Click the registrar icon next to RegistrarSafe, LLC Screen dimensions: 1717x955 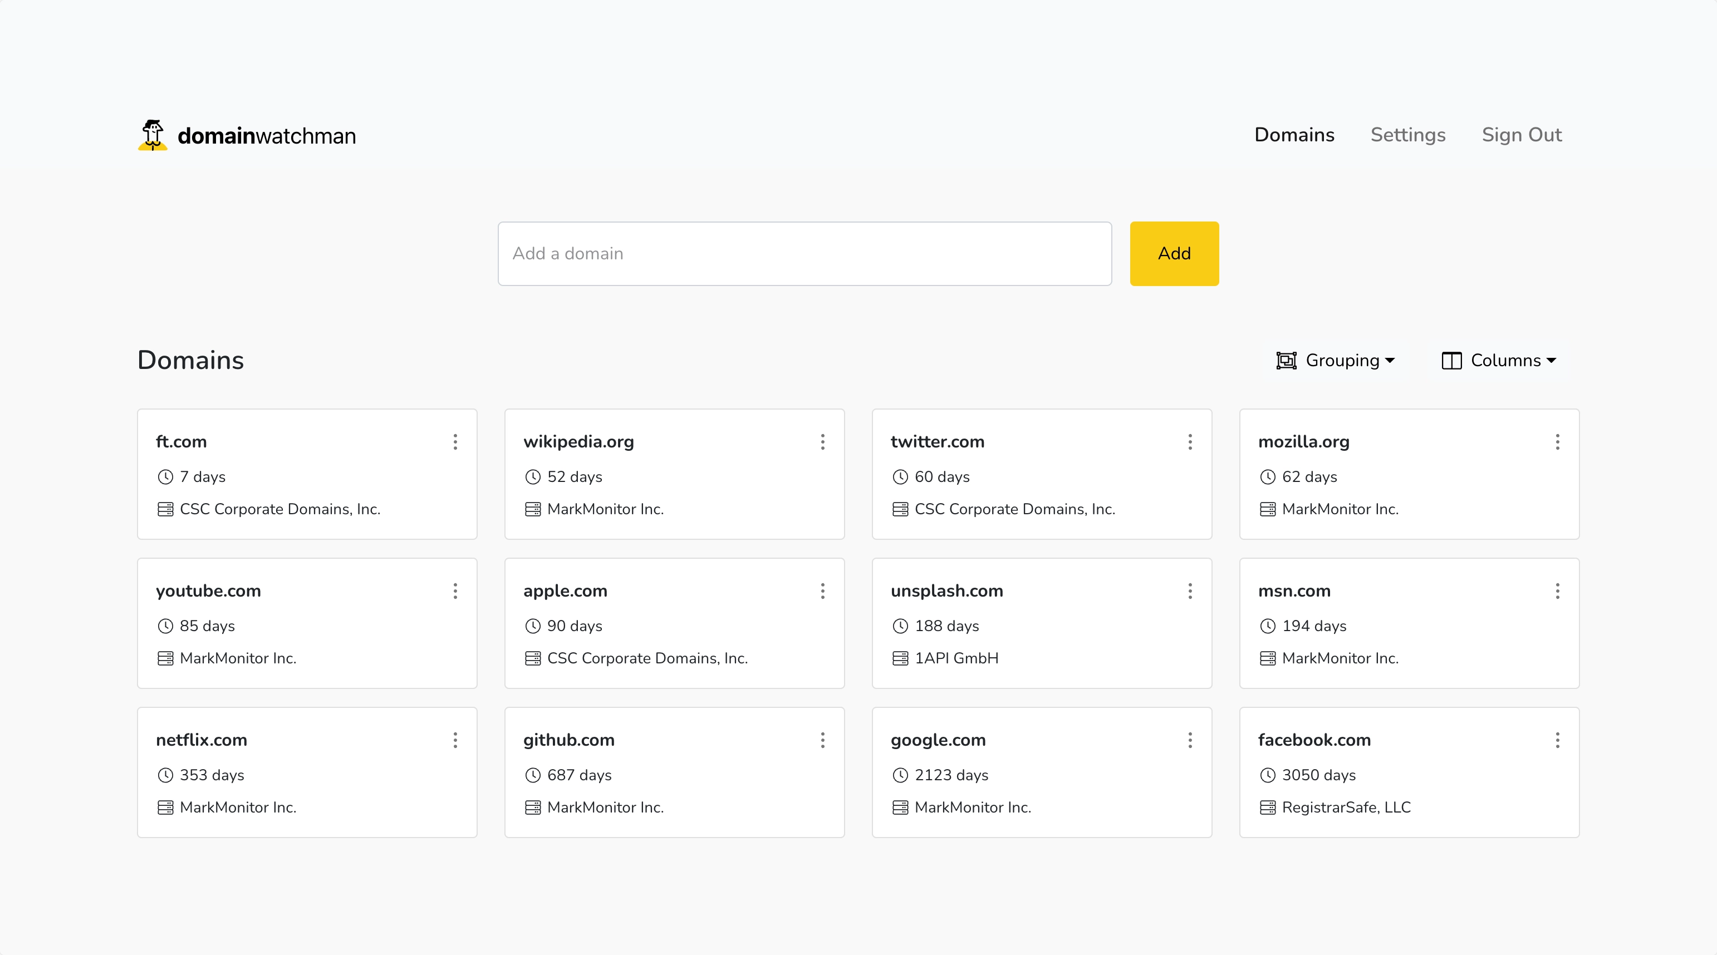click(x=1267, y=807)
